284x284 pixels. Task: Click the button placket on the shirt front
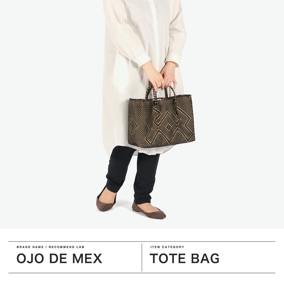click(x=155, y=36)
